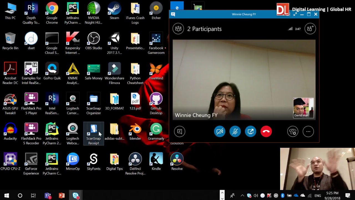Open Facebook Gameroom shortcut
The height and width of the screenshot is (200, 355).
coord(156,44)
